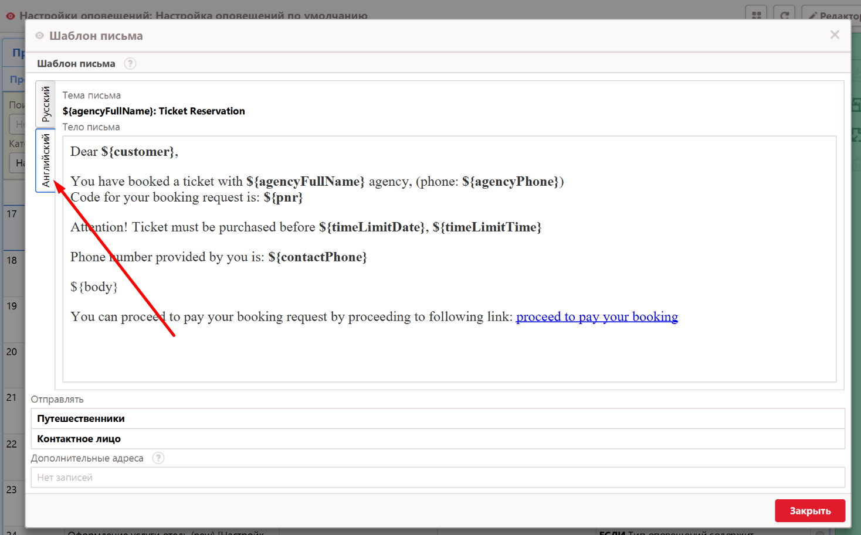Select the 'Путешественники' recipient row
The image size is (861, 535).
(x=438, y=418)
